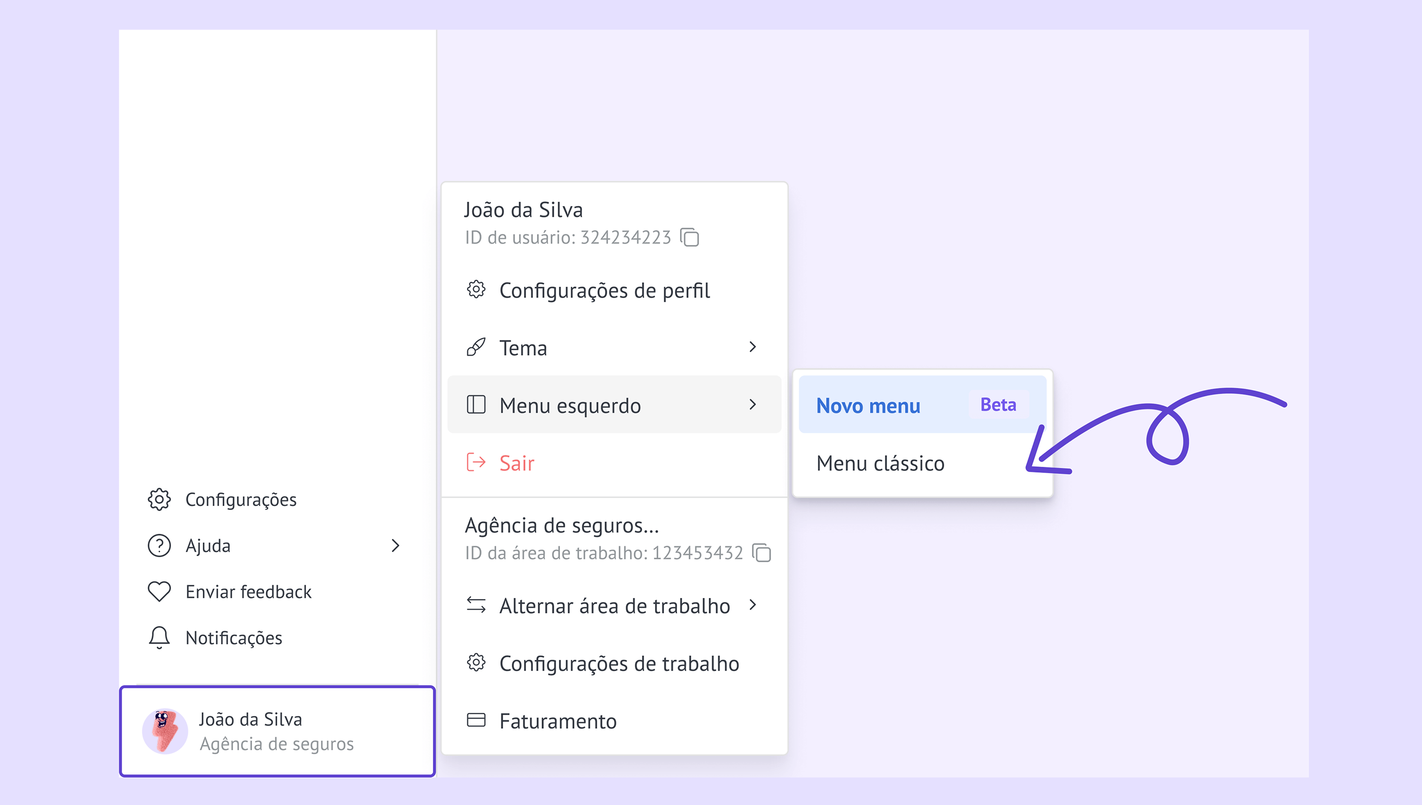Screen dimensions: 1422x805
Task: Copy the workspace ID 123453432
Action: point(761,553)
